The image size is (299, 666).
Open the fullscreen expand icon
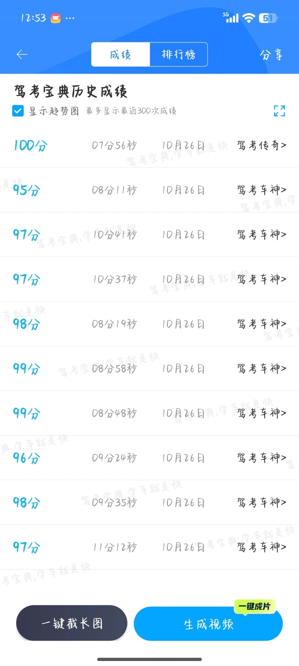point(279,111)
